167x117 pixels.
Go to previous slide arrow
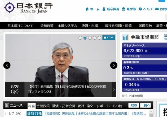(x=7, y=65)
